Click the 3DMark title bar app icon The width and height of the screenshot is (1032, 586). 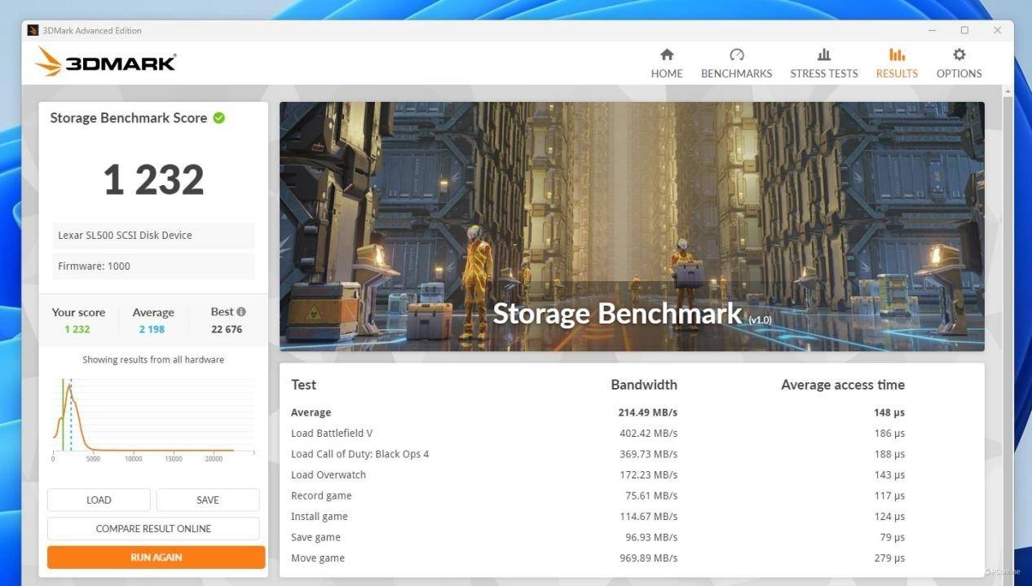click(33, 31)
